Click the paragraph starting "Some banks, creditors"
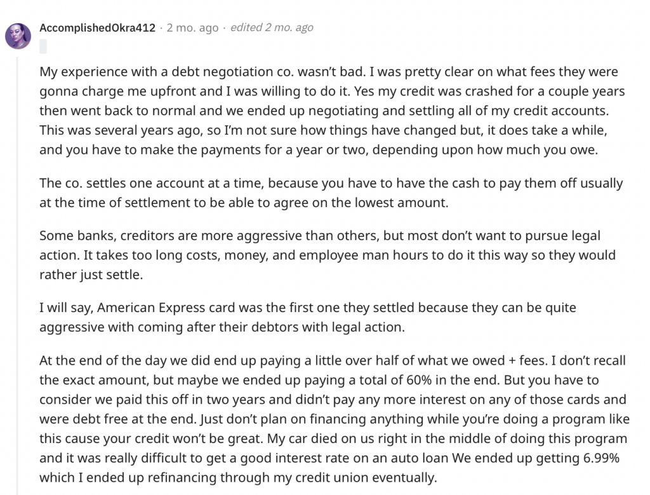Screen dimensions: 650x495 (x=328, y=255)
